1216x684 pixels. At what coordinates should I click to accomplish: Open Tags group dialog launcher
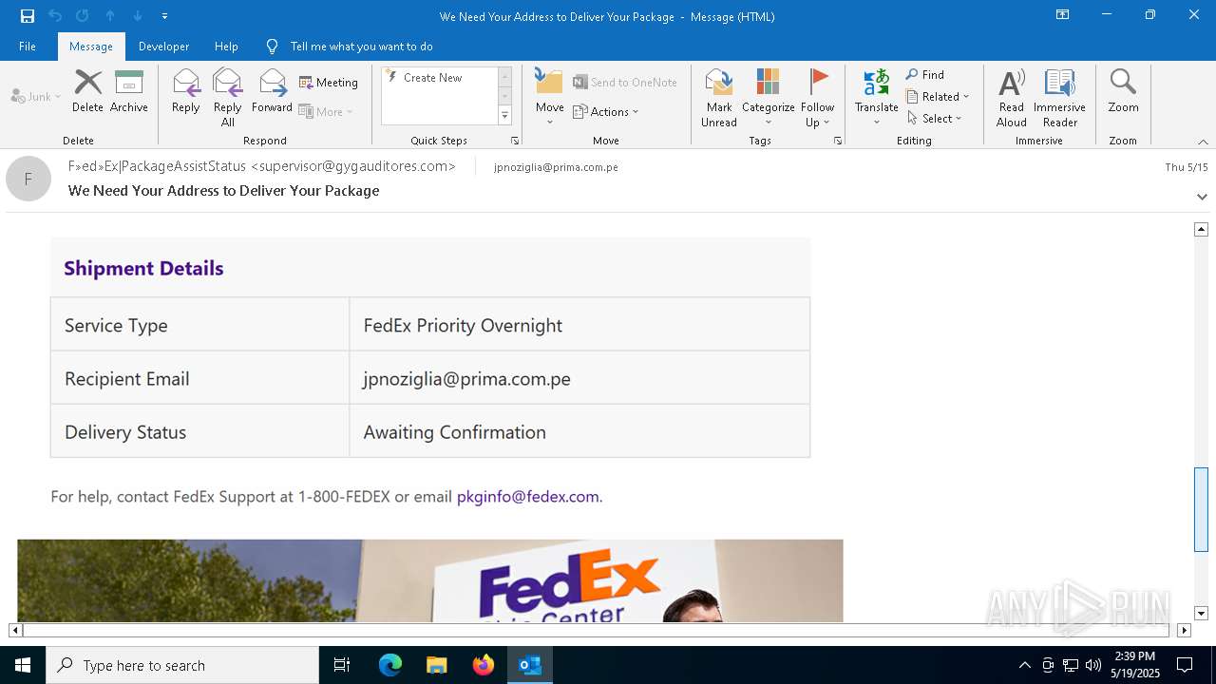coord(838,141)
